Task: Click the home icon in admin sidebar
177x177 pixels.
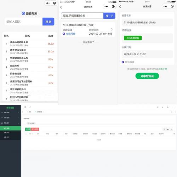Action: point(2,123)
